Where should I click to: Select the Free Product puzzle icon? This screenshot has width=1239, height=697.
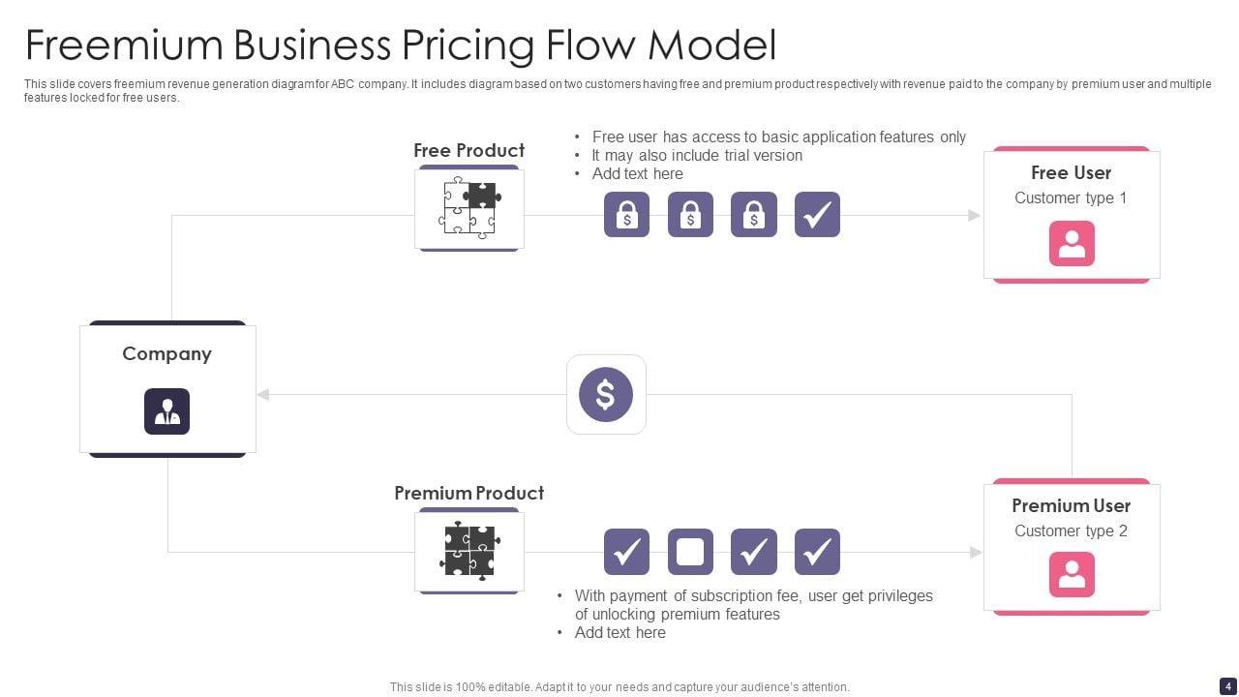coord(469,208)
